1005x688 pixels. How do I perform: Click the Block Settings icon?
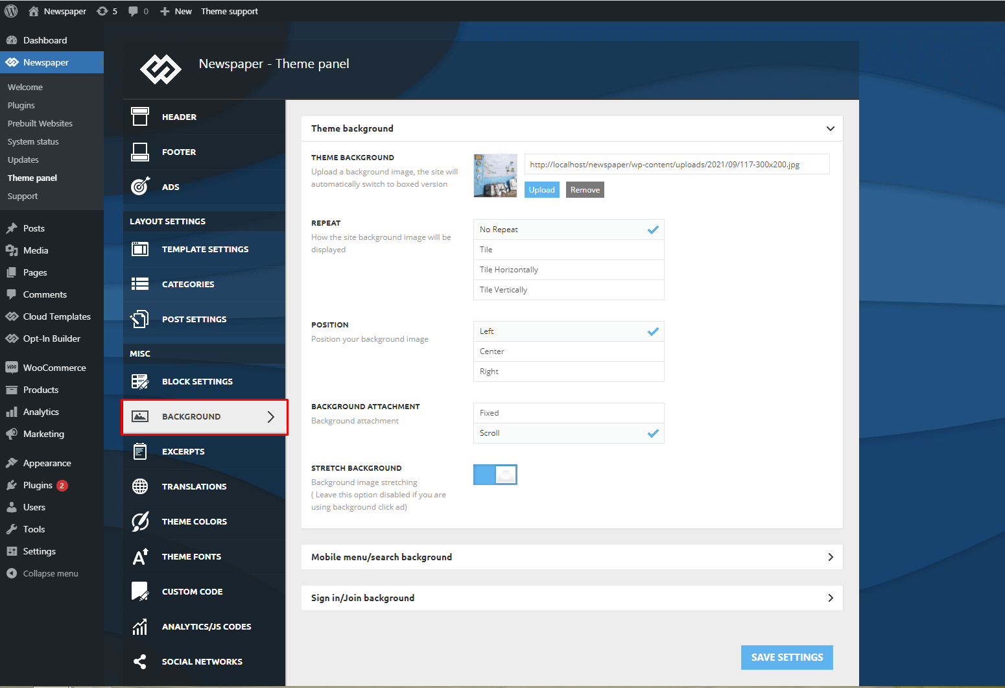140,381
